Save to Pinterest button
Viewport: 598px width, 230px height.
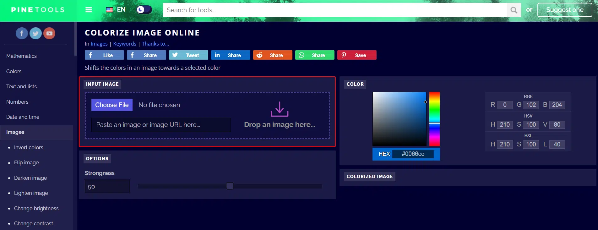[356, 55]
